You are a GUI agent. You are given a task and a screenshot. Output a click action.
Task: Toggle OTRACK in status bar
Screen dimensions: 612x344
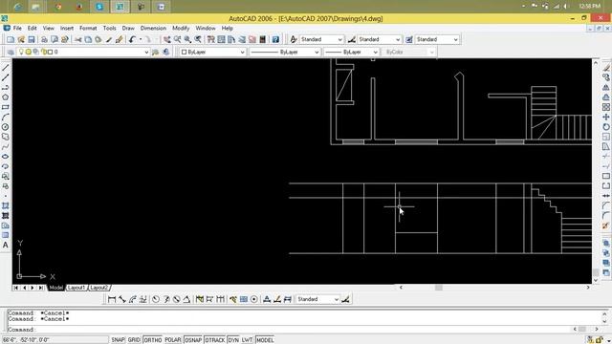click(x=214, y=340)
